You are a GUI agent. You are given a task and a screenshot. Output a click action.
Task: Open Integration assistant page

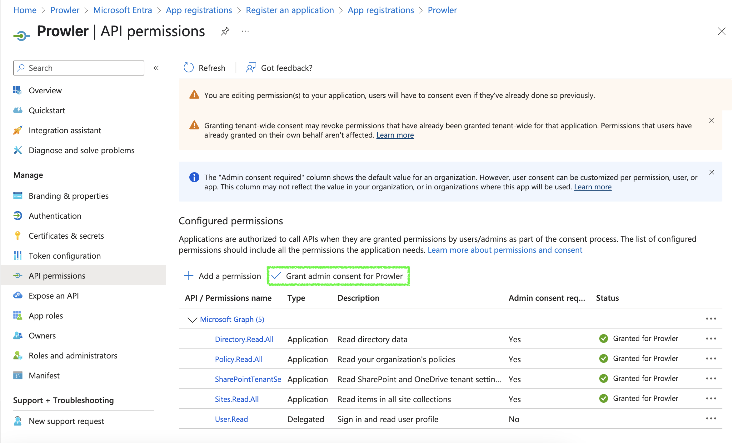[65, 130]
